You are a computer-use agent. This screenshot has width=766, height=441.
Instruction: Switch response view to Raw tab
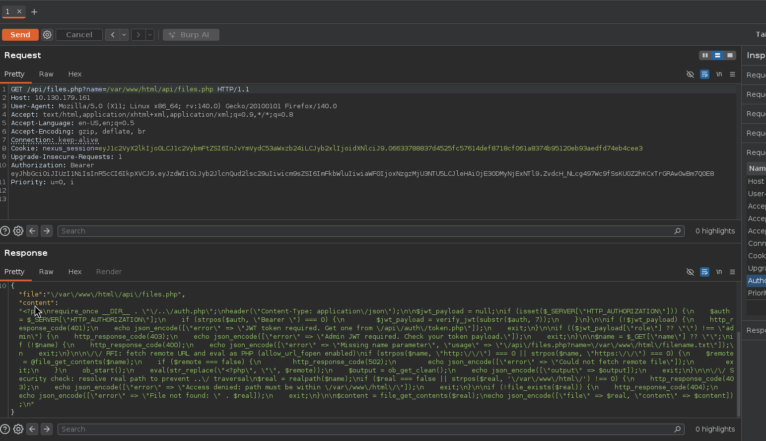coord(46,272)
